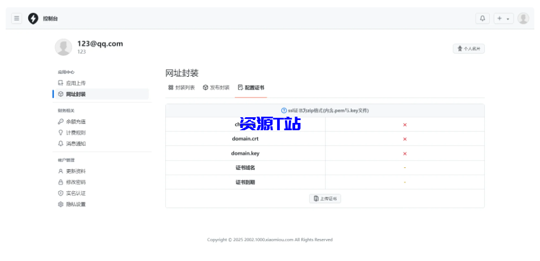This screenshot has height=261, width=540.
Task: Click the person icon beside 更新资料
Action: click(60, 171)
